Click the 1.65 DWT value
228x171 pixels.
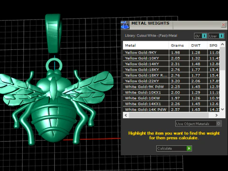pyautogui.click(x=196, y=109)
